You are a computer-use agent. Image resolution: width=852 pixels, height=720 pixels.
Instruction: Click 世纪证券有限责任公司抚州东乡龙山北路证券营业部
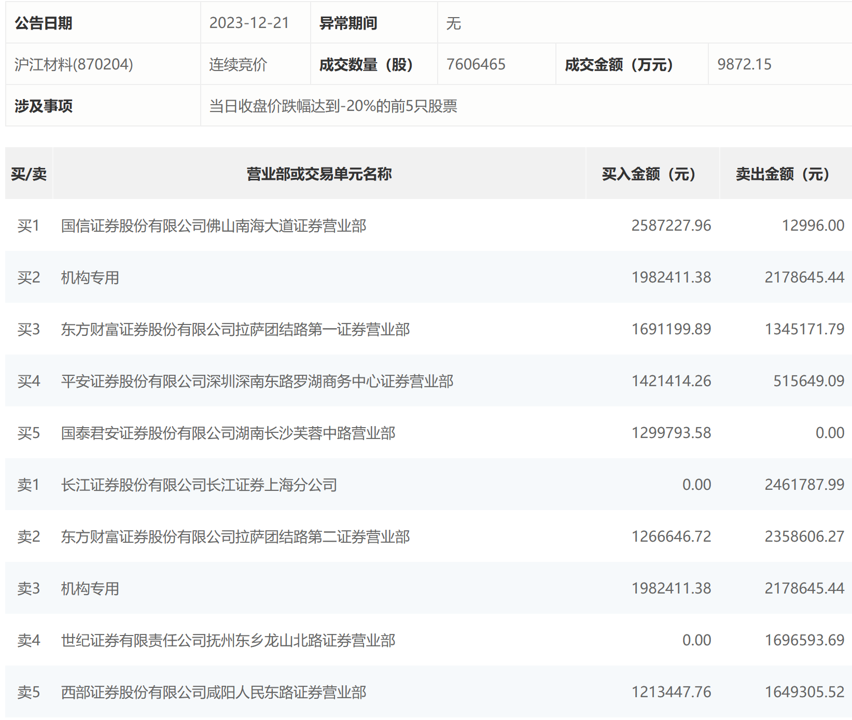(x=228, y=640)
